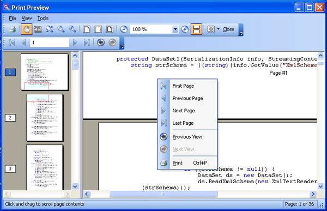Toggle continuous page layout mode

pos(196,29)
